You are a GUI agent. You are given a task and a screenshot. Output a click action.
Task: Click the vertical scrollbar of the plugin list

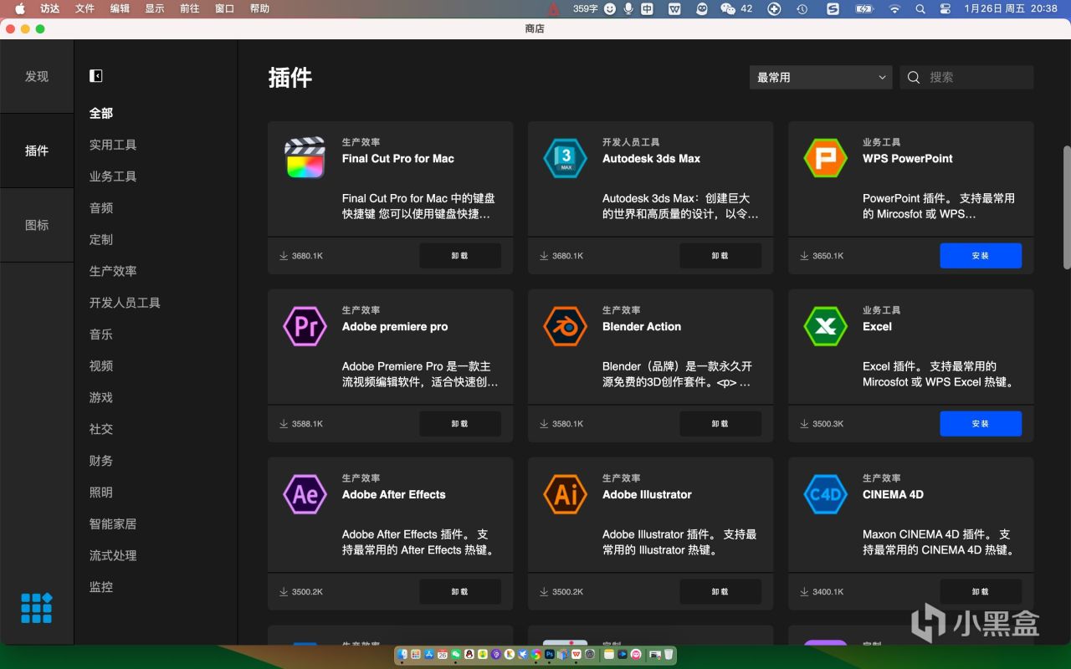point(1067,207)
